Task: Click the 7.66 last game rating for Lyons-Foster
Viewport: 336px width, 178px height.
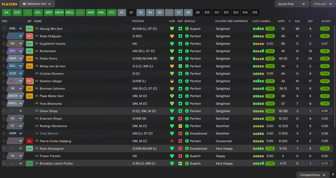Action: point(270,163)
